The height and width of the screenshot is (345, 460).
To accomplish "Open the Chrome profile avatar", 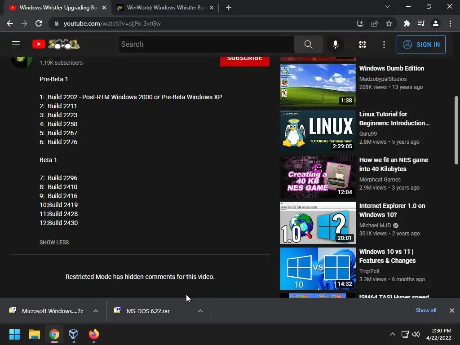I will (436, 23).
